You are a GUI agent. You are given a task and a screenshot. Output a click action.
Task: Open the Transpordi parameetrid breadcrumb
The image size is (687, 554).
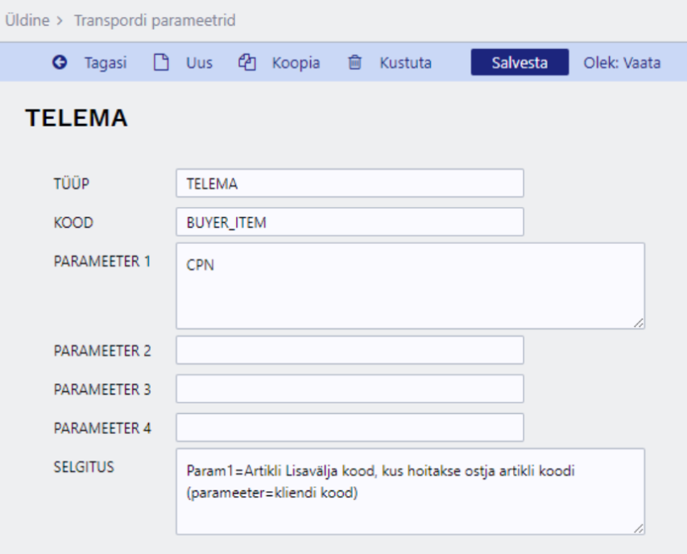tap(155, 20)
